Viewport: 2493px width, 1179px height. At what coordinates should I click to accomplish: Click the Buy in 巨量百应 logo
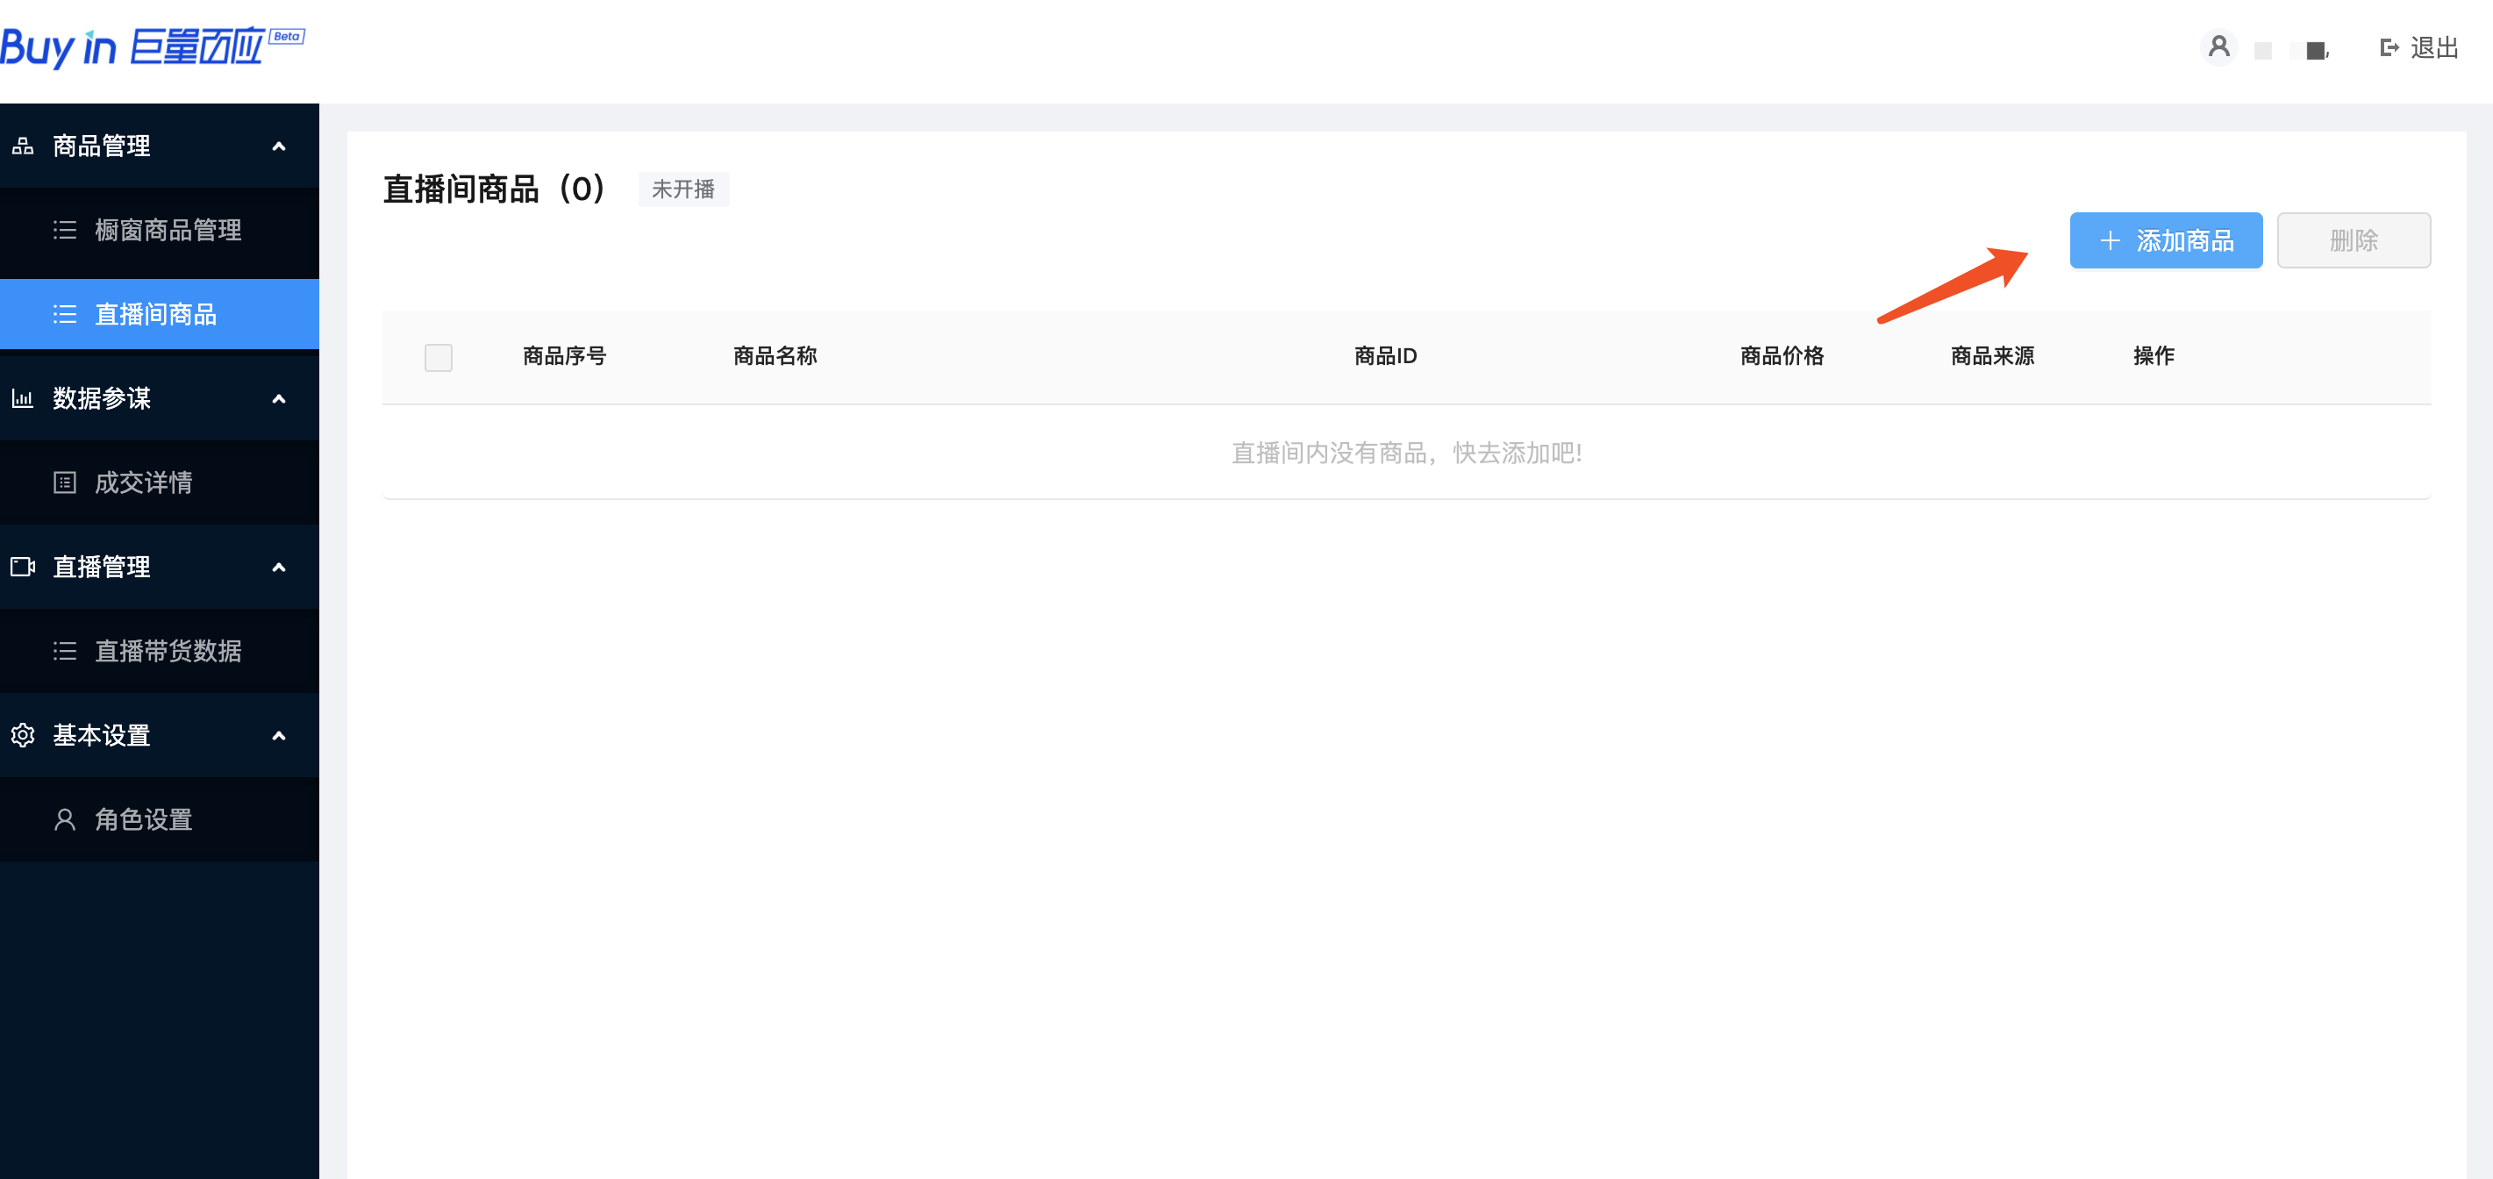click(135, 47)
